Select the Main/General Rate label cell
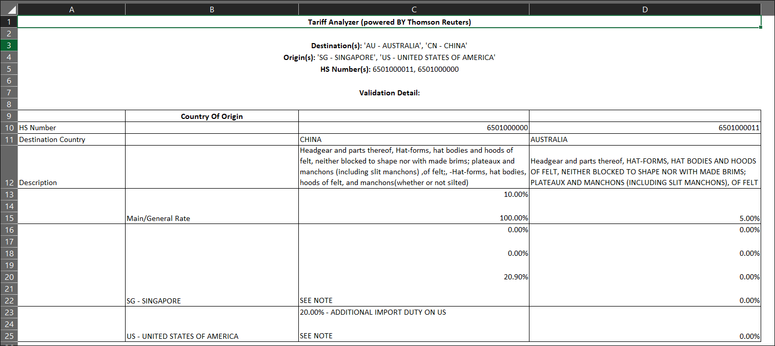Image resolution: width=775 pixels, height=346 pixels. pos(212,218)
